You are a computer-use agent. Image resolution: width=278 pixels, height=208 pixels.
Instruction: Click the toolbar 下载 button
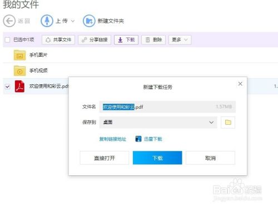(x=126, y=40)
